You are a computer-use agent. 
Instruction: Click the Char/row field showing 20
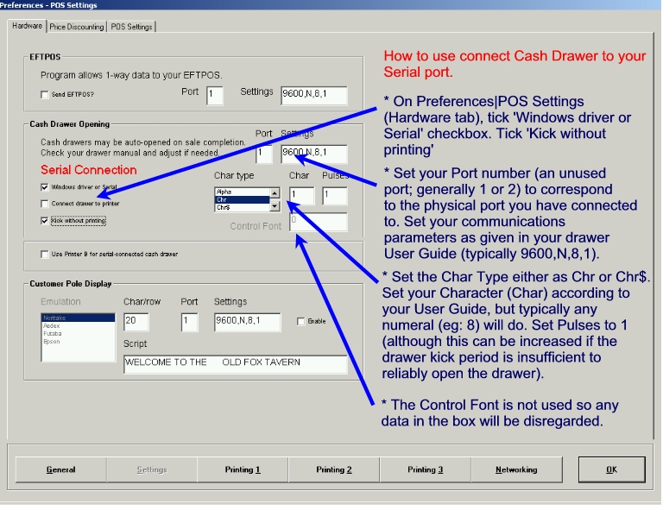coord(136,322)
